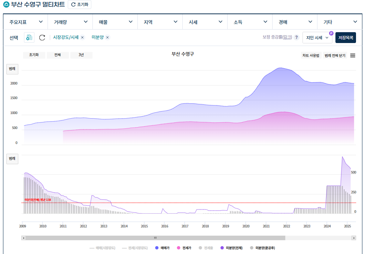This screenshot has width=365, height=254.
Task: Expand the 거래량 dropdown
Action: [70, 22]
